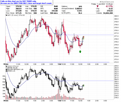Click the 1M volume label on QQQ panel
This screenshot has height=102, width=121.
pyautogui.click(x=4, y=96)
